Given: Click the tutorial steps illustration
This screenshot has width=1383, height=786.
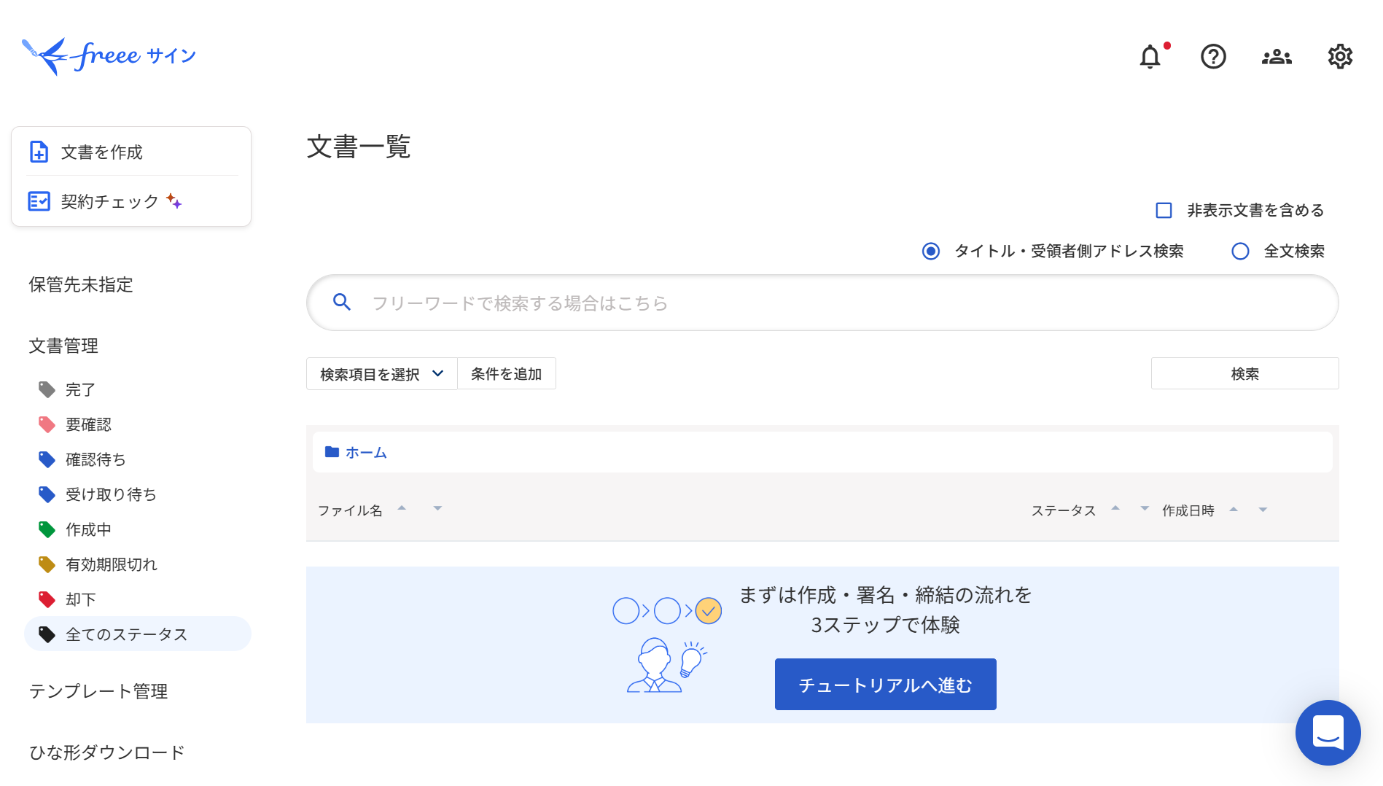Looking at the screenshot, I should coord(666,645).
